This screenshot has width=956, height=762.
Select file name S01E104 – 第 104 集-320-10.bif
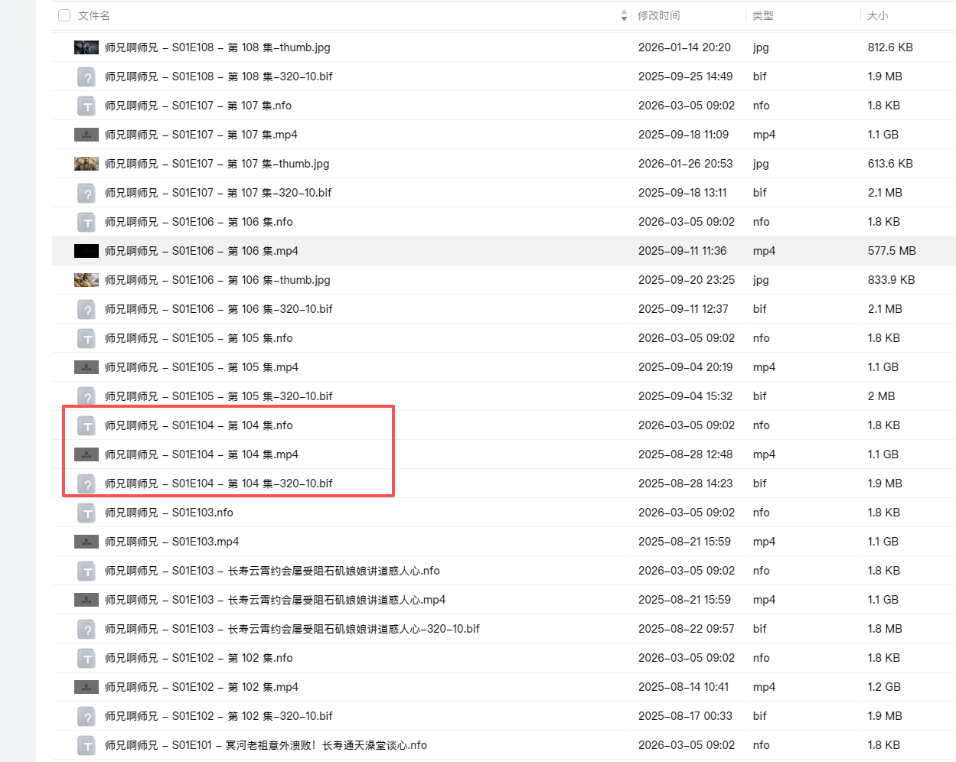point(219,484)
